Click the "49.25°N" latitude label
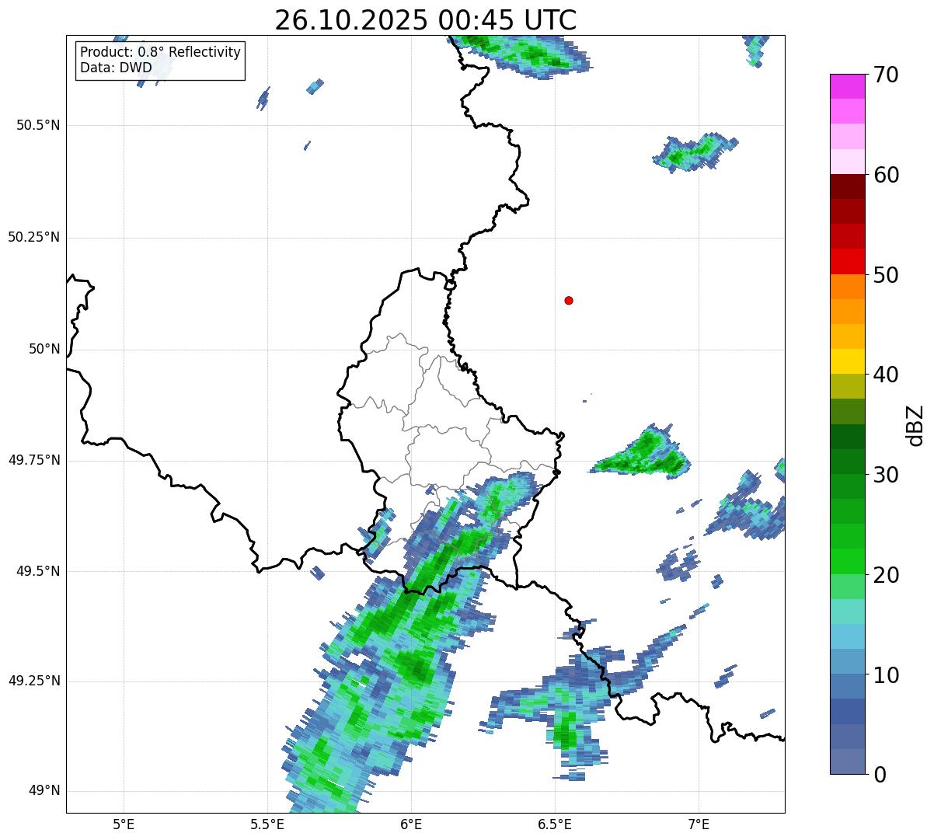 [x=34, y=681]
